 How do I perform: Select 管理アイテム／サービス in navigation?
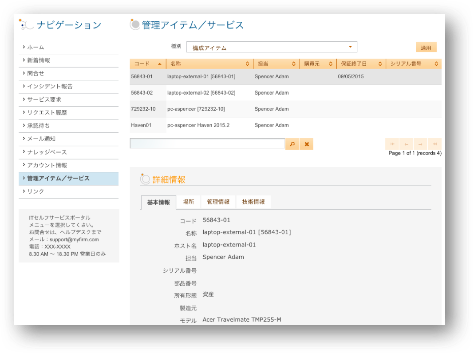pyautogui.click(x=69, y=179)
